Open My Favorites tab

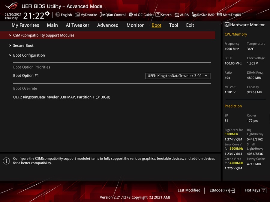pyautogui.click(x=25, y=25)
